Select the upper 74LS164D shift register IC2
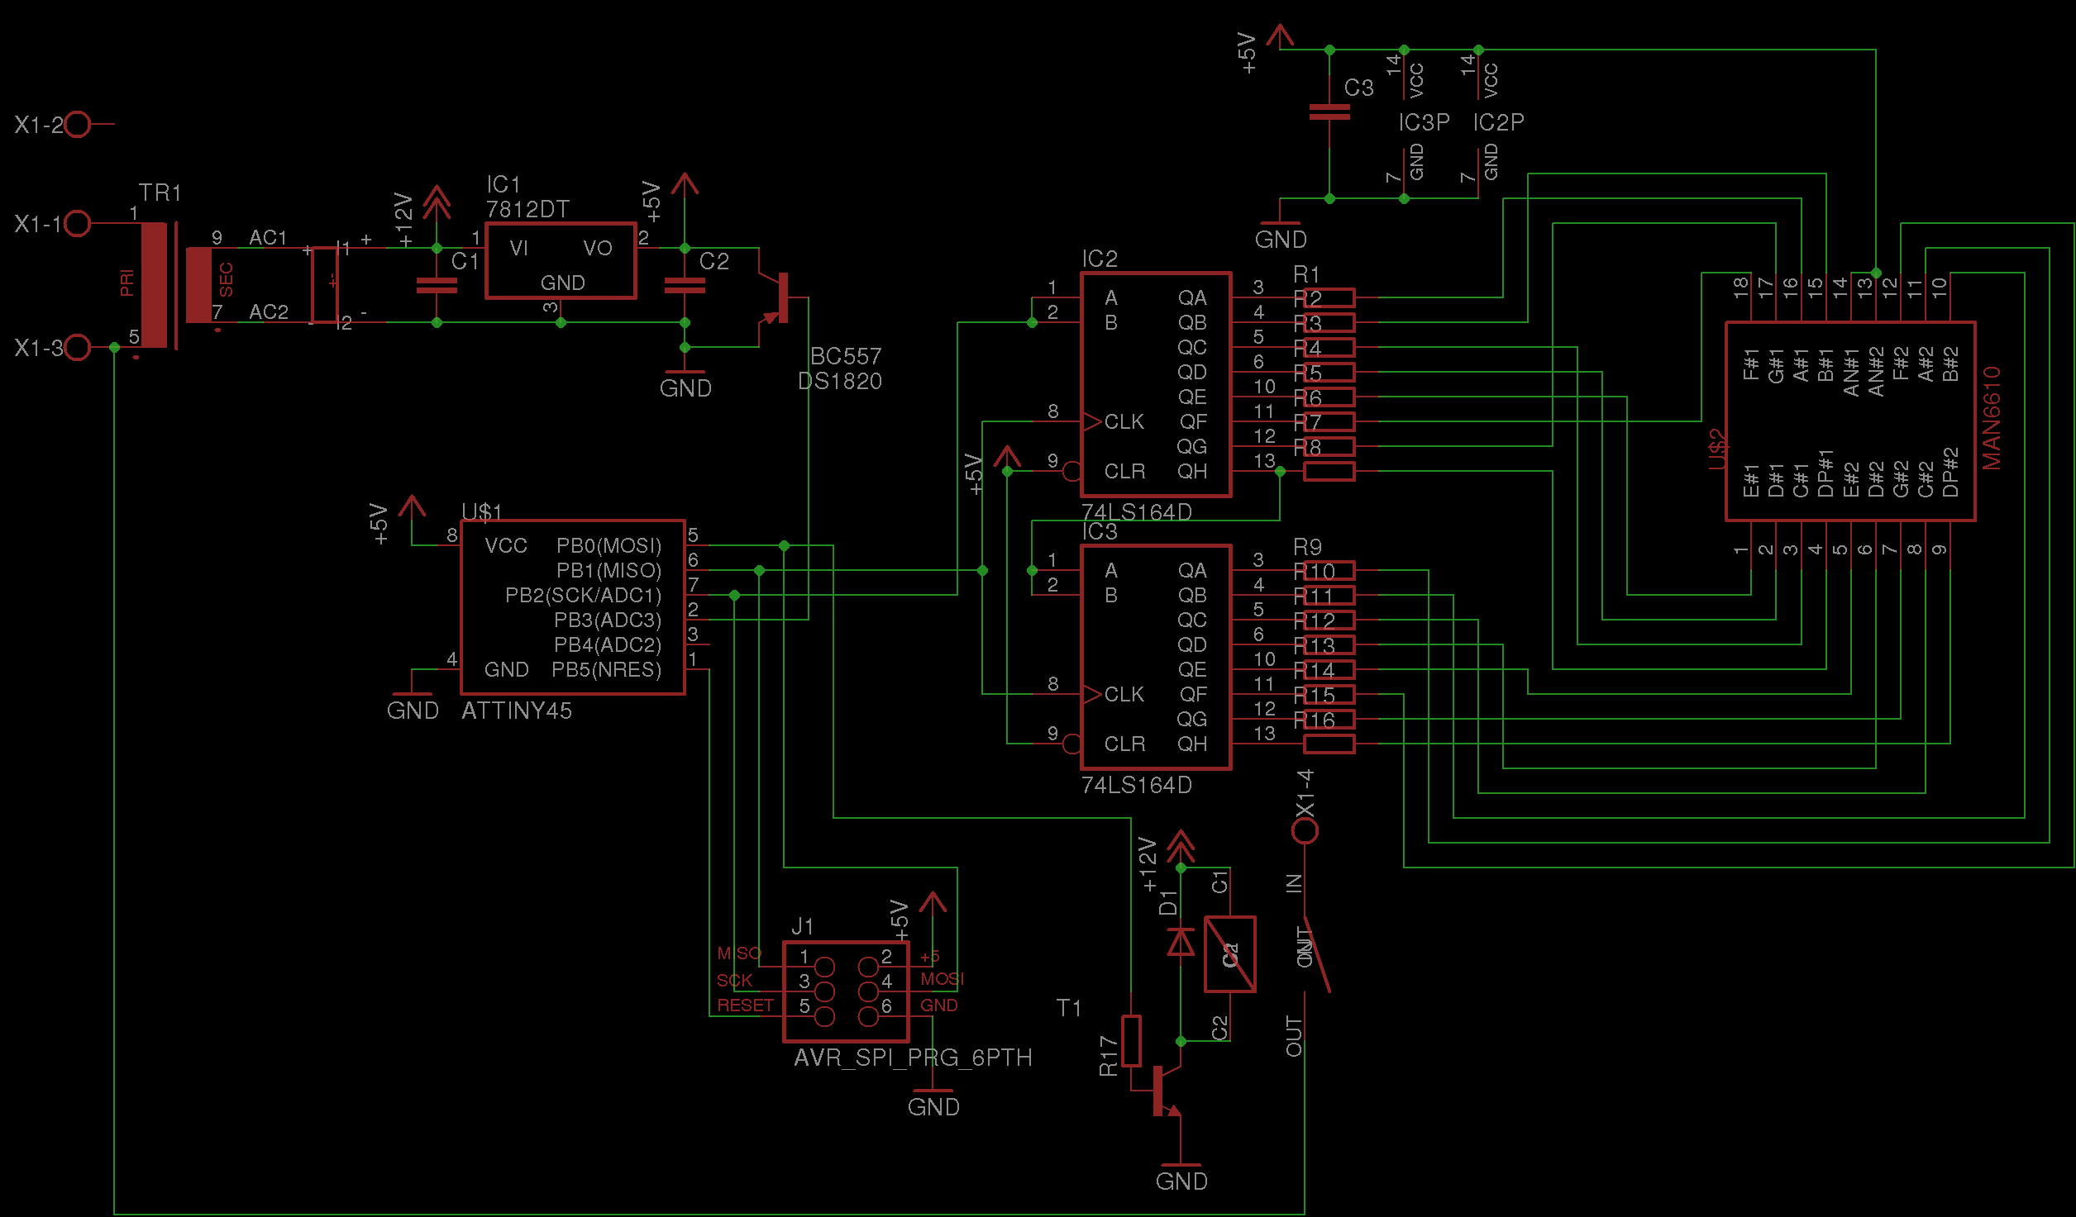Screen dimensions: 2076x1217 point(1155,384)
